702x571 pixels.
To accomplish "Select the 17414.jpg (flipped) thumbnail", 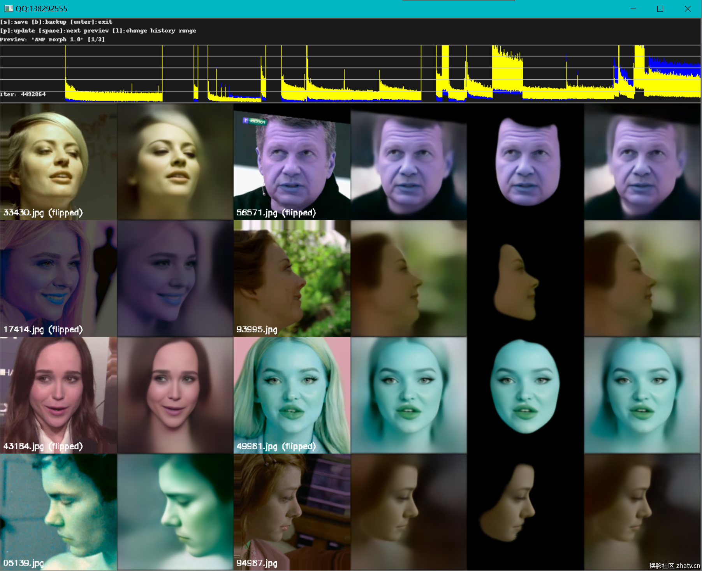I will tap(58, 278).
